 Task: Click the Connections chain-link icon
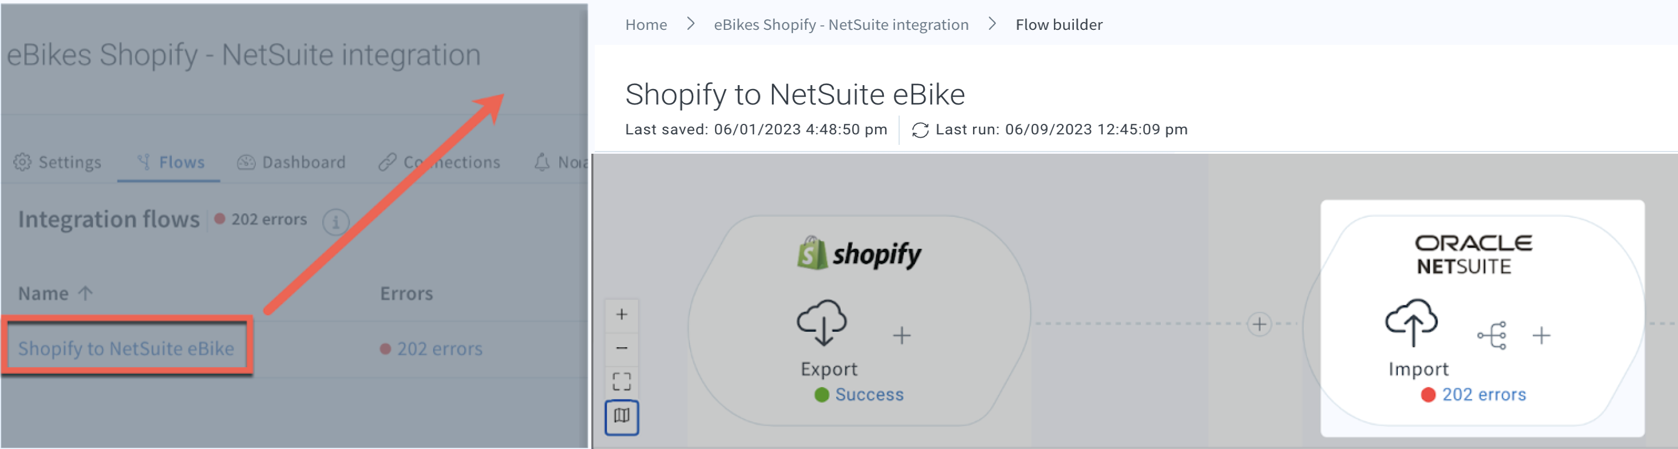387,162
